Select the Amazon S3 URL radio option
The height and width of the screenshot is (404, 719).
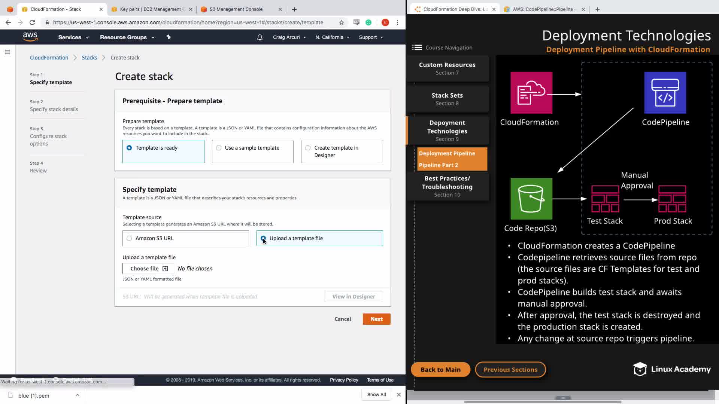[x=129, y=238]
